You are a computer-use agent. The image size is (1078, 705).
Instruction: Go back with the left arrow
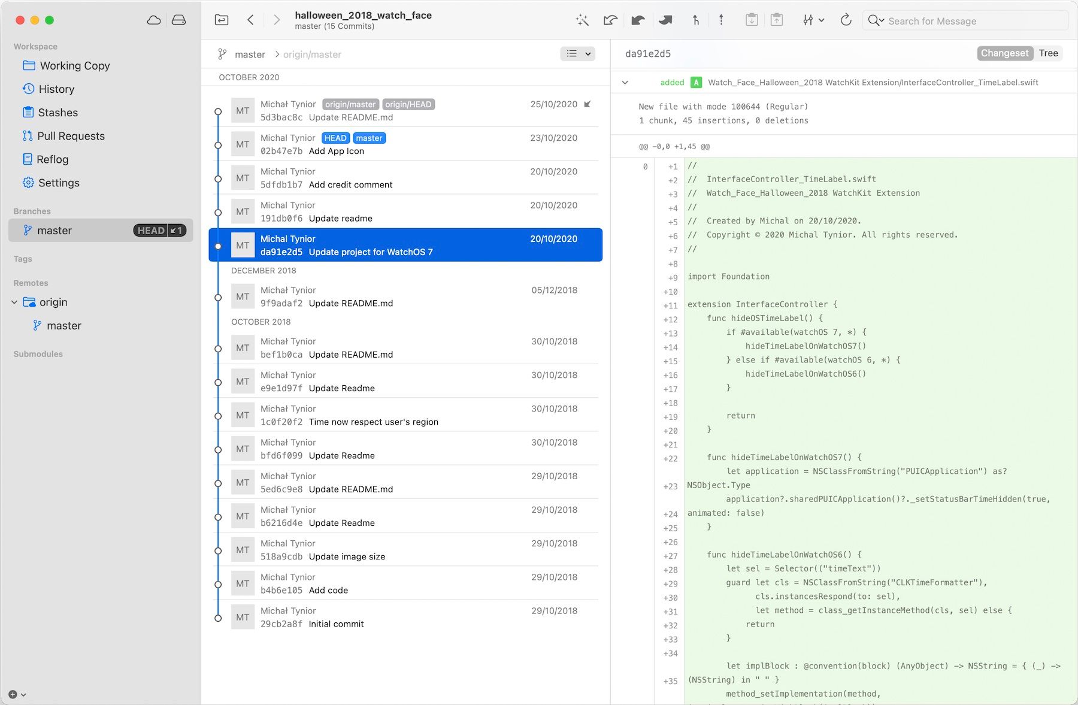point(250,20)
